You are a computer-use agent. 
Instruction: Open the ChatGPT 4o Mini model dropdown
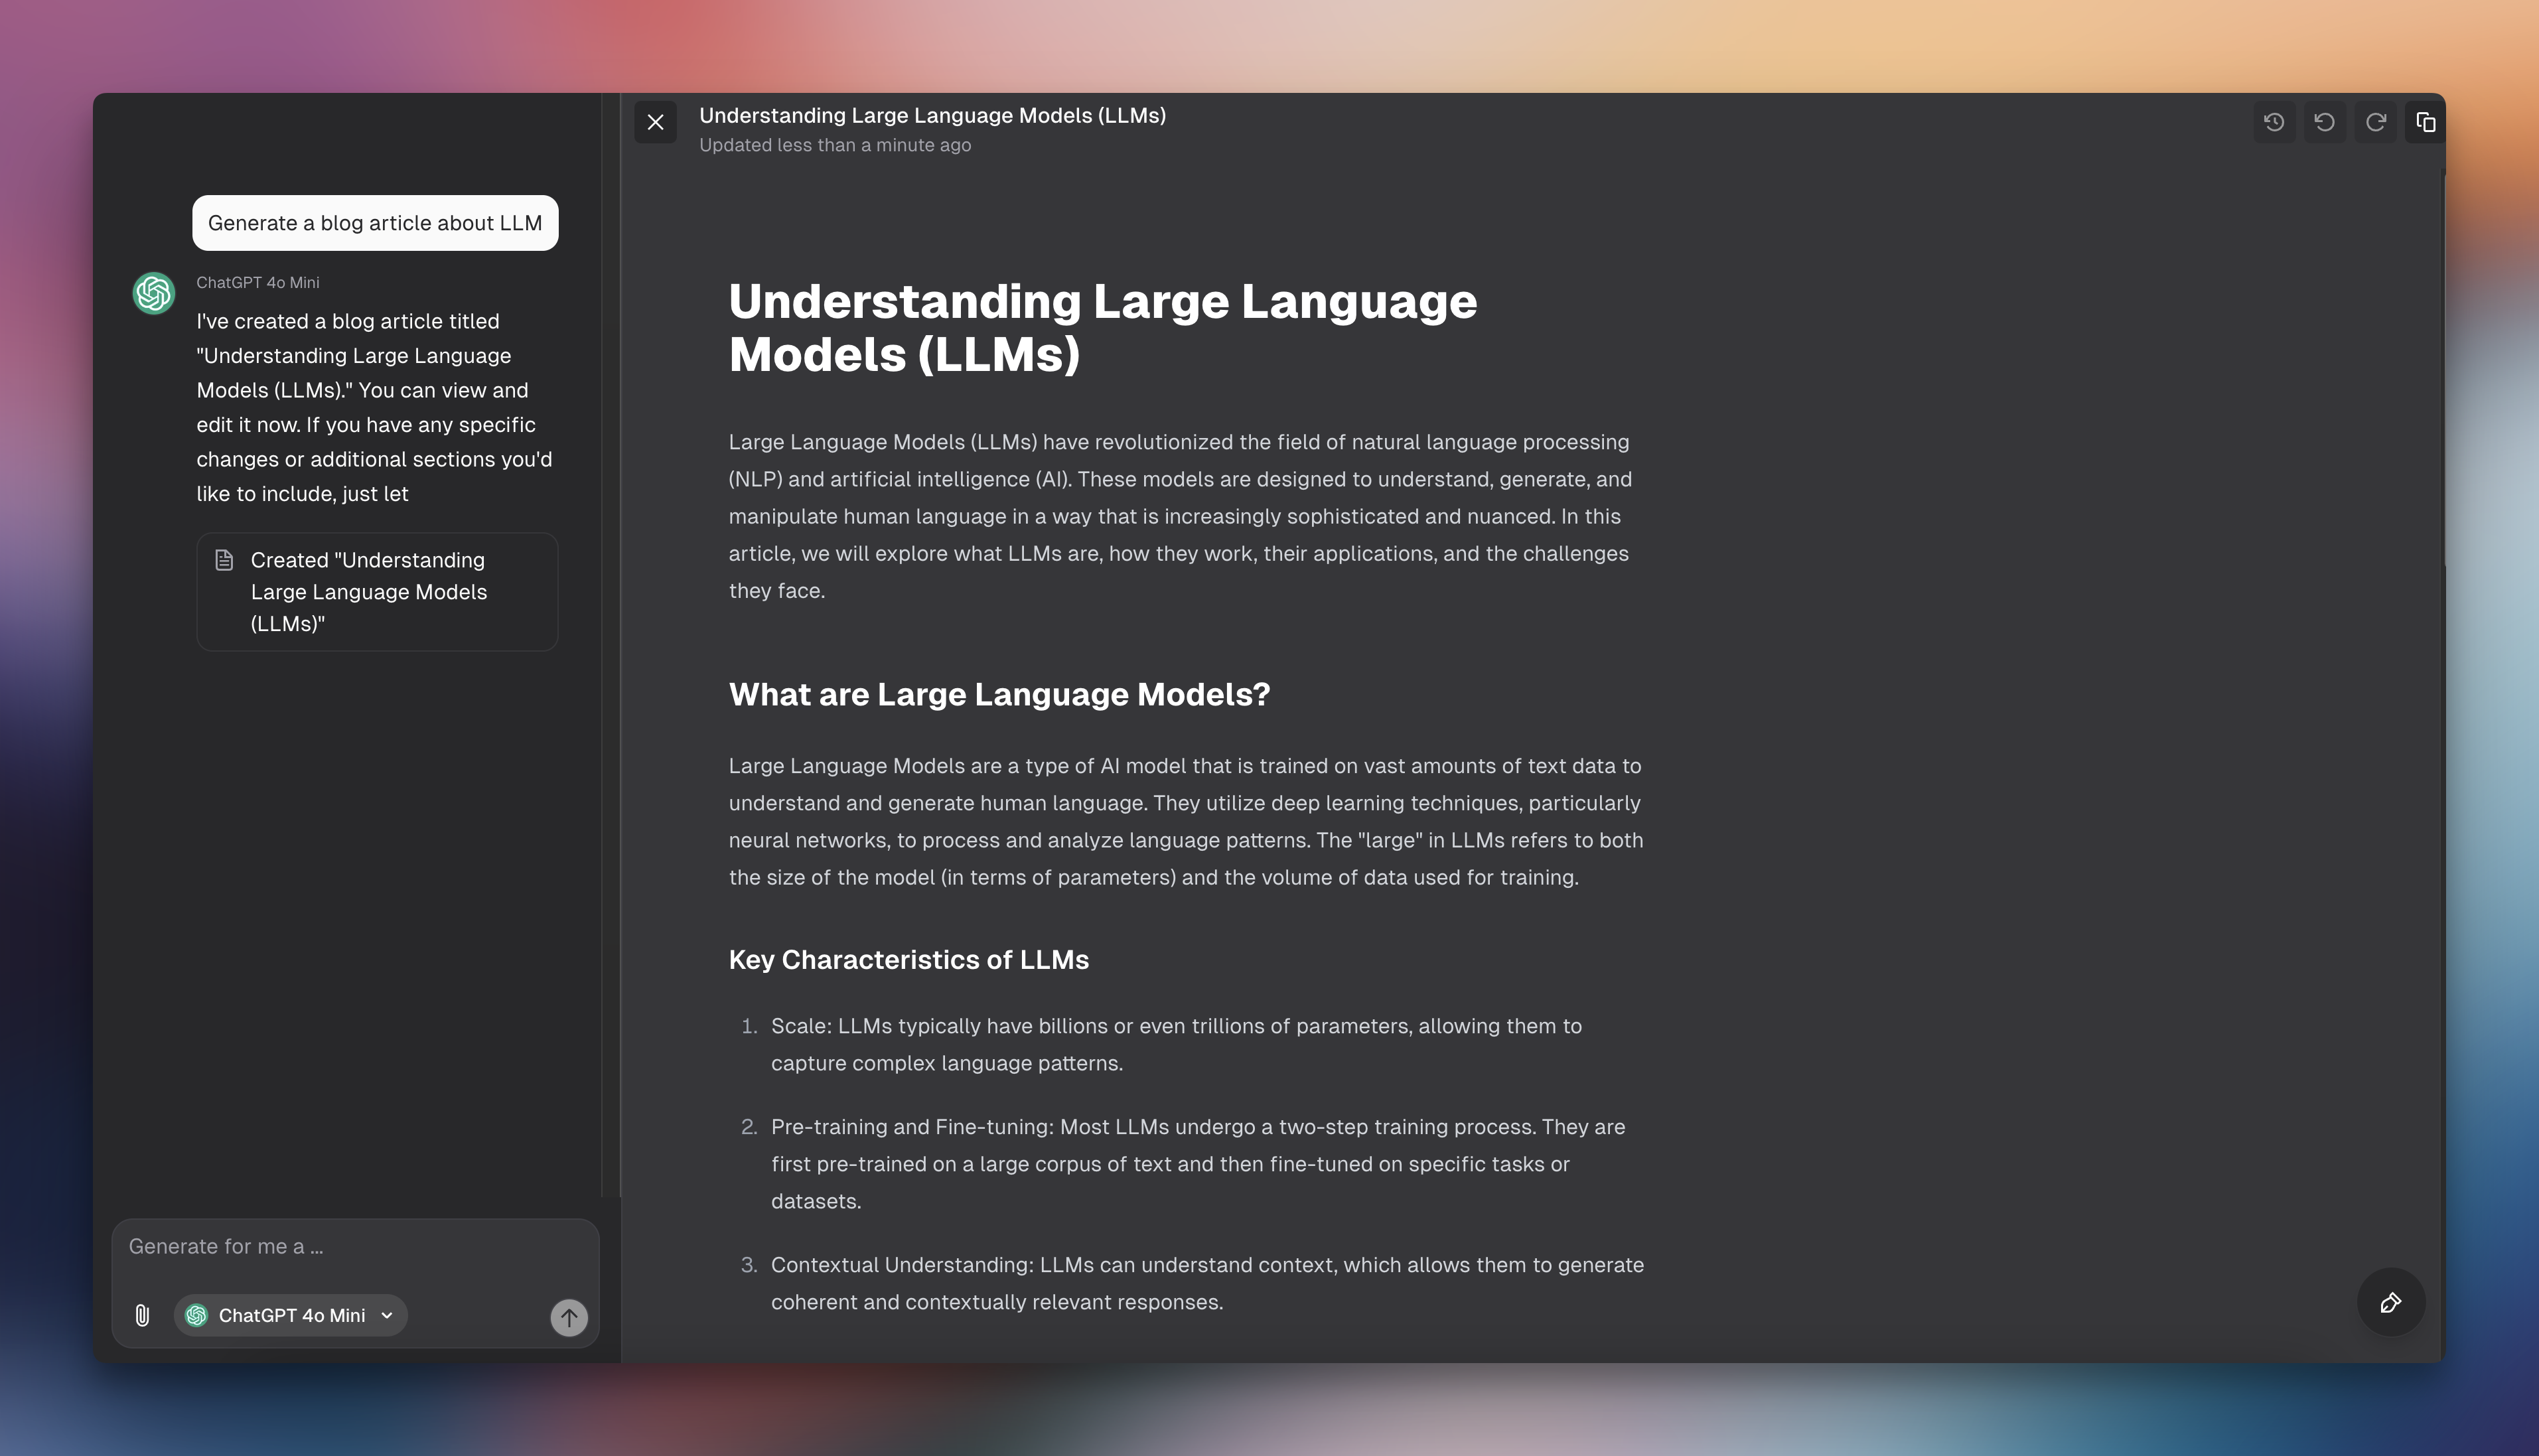pos(290,1315)
